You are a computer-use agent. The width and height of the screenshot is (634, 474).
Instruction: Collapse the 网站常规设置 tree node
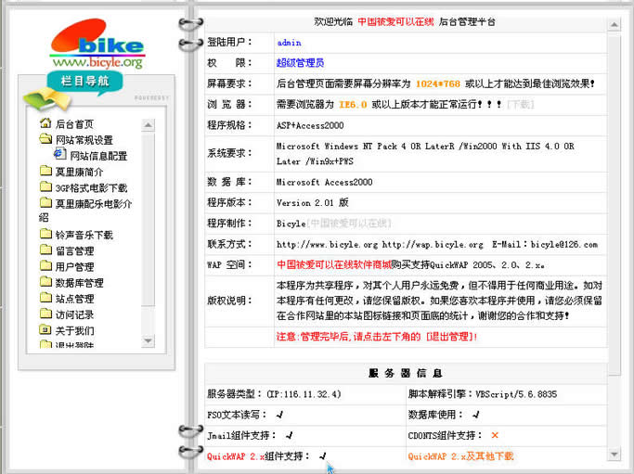pos(84,140)
